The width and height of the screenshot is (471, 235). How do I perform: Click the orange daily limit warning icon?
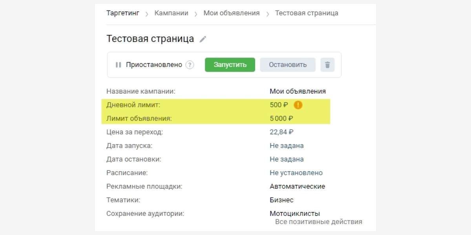click(x=298, y=105)
